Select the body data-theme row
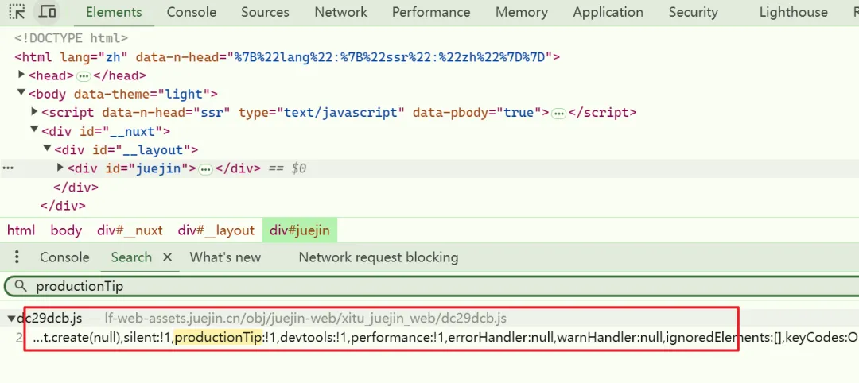Image resolution: width=859 pixels, height=383 pixels. 123,94
